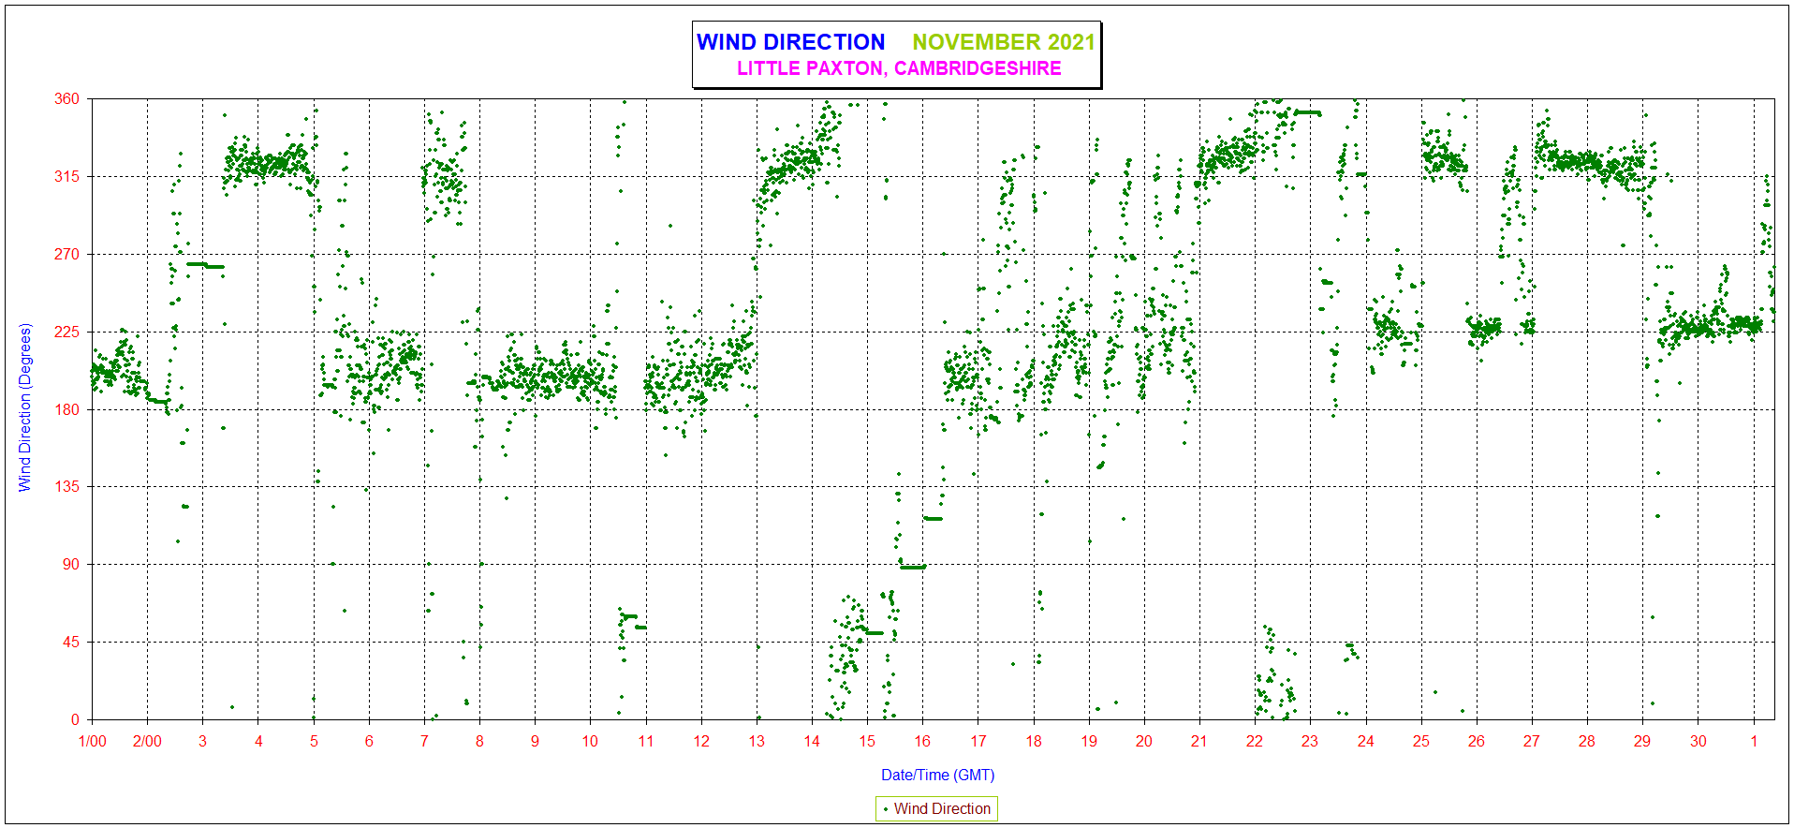Viewport: 1794px width, 828px height.
Task: Click the x-axis date label 18
Action: click(1034, 741)
